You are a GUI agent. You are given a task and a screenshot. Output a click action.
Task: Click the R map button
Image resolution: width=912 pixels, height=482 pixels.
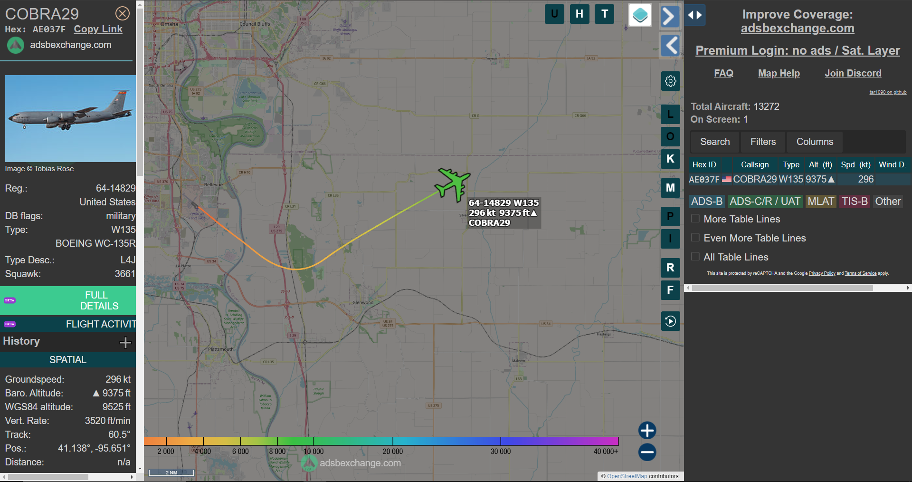[x=670, y=268]
